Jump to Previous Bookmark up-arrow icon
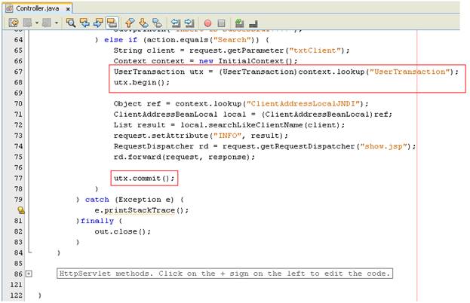The image size is (470, 303). coord(130,23)
